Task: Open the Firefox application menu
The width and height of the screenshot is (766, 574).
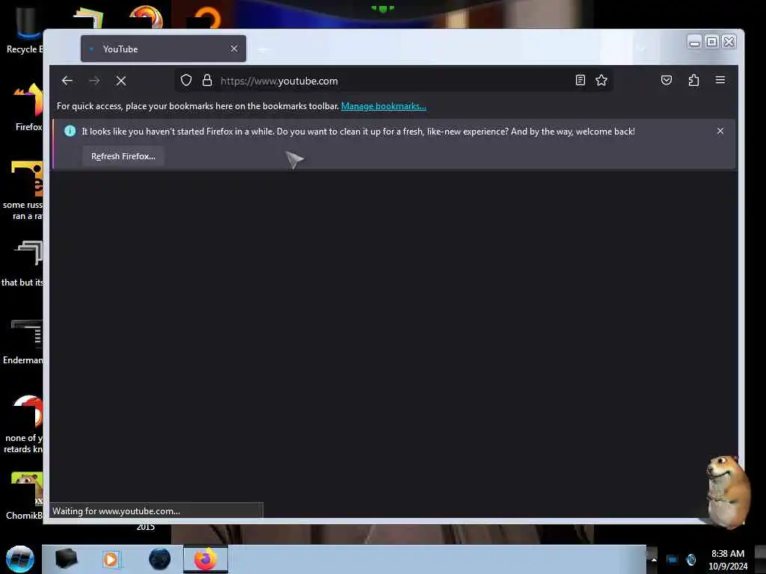Action: click(x=720, y=80)
